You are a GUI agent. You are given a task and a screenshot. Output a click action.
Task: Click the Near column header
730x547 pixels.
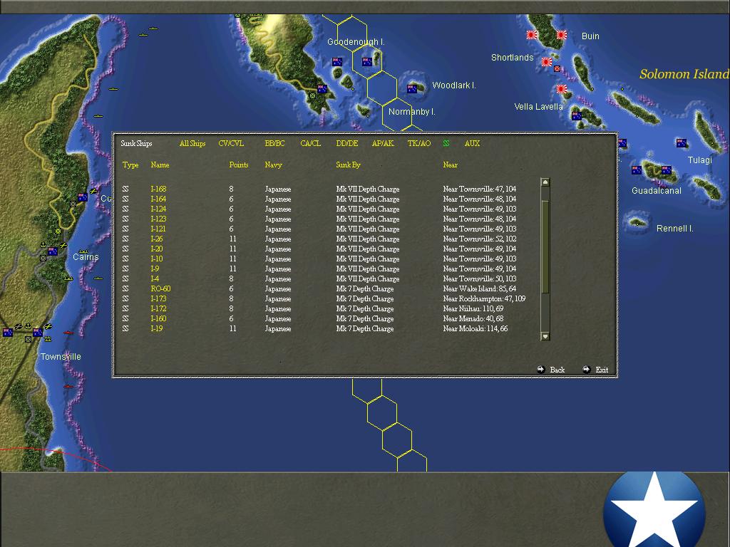451,165
